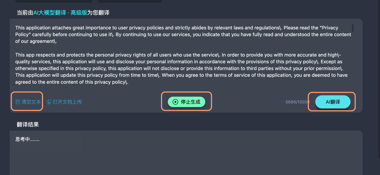Image resolution: width=380 pixels, height=175 pixels.
Task: Click the last source line ending "privacy policy"
Action: [x=72, y=82]
